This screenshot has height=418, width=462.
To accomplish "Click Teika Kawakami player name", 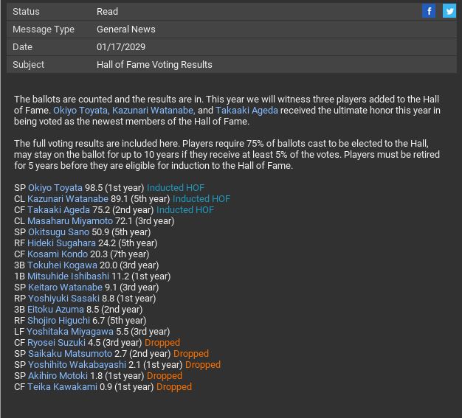I will [62, 387].
